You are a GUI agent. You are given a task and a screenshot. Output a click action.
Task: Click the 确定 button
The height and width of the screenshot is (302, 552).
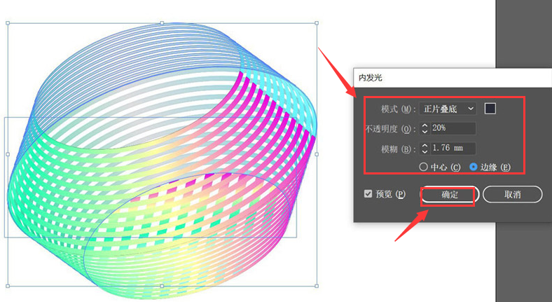click(450, 195)
